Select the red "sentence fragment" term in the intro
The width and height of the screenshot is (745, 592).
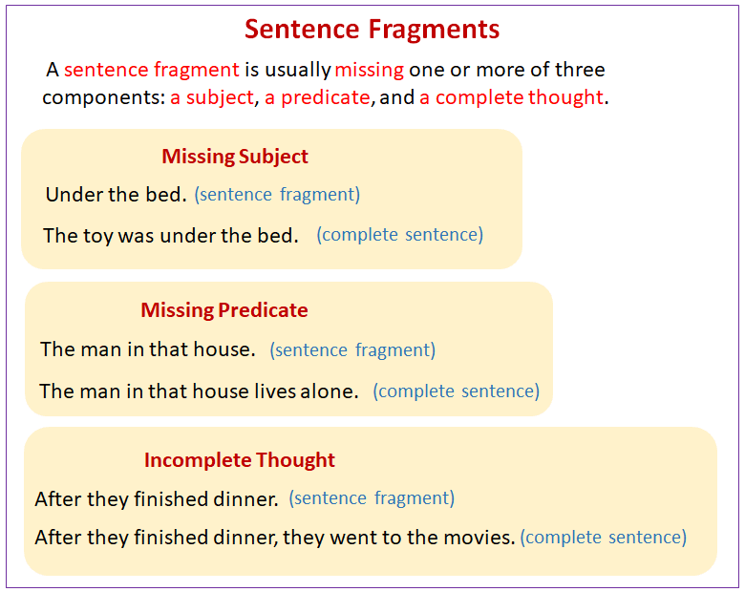tap(151, 70)
